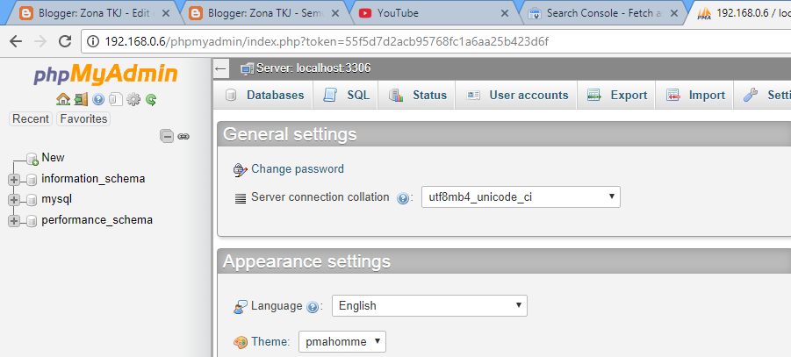Click the help icon next to Language

click(312, 307)
